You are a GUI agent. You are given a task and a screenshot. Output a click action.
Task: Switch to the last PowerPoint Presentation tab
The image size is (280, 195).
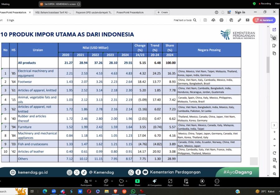pos(130,12)
